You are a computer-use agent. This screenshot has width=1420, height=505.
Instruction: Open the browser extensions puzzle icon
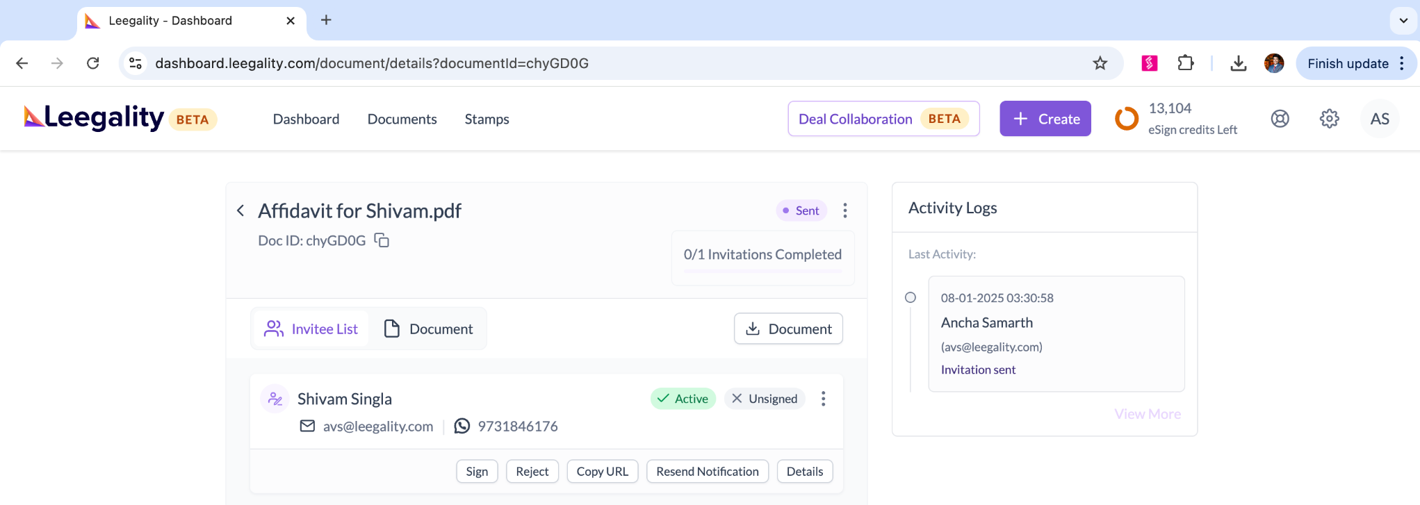pyautogui.click(x=1186, y=63)
